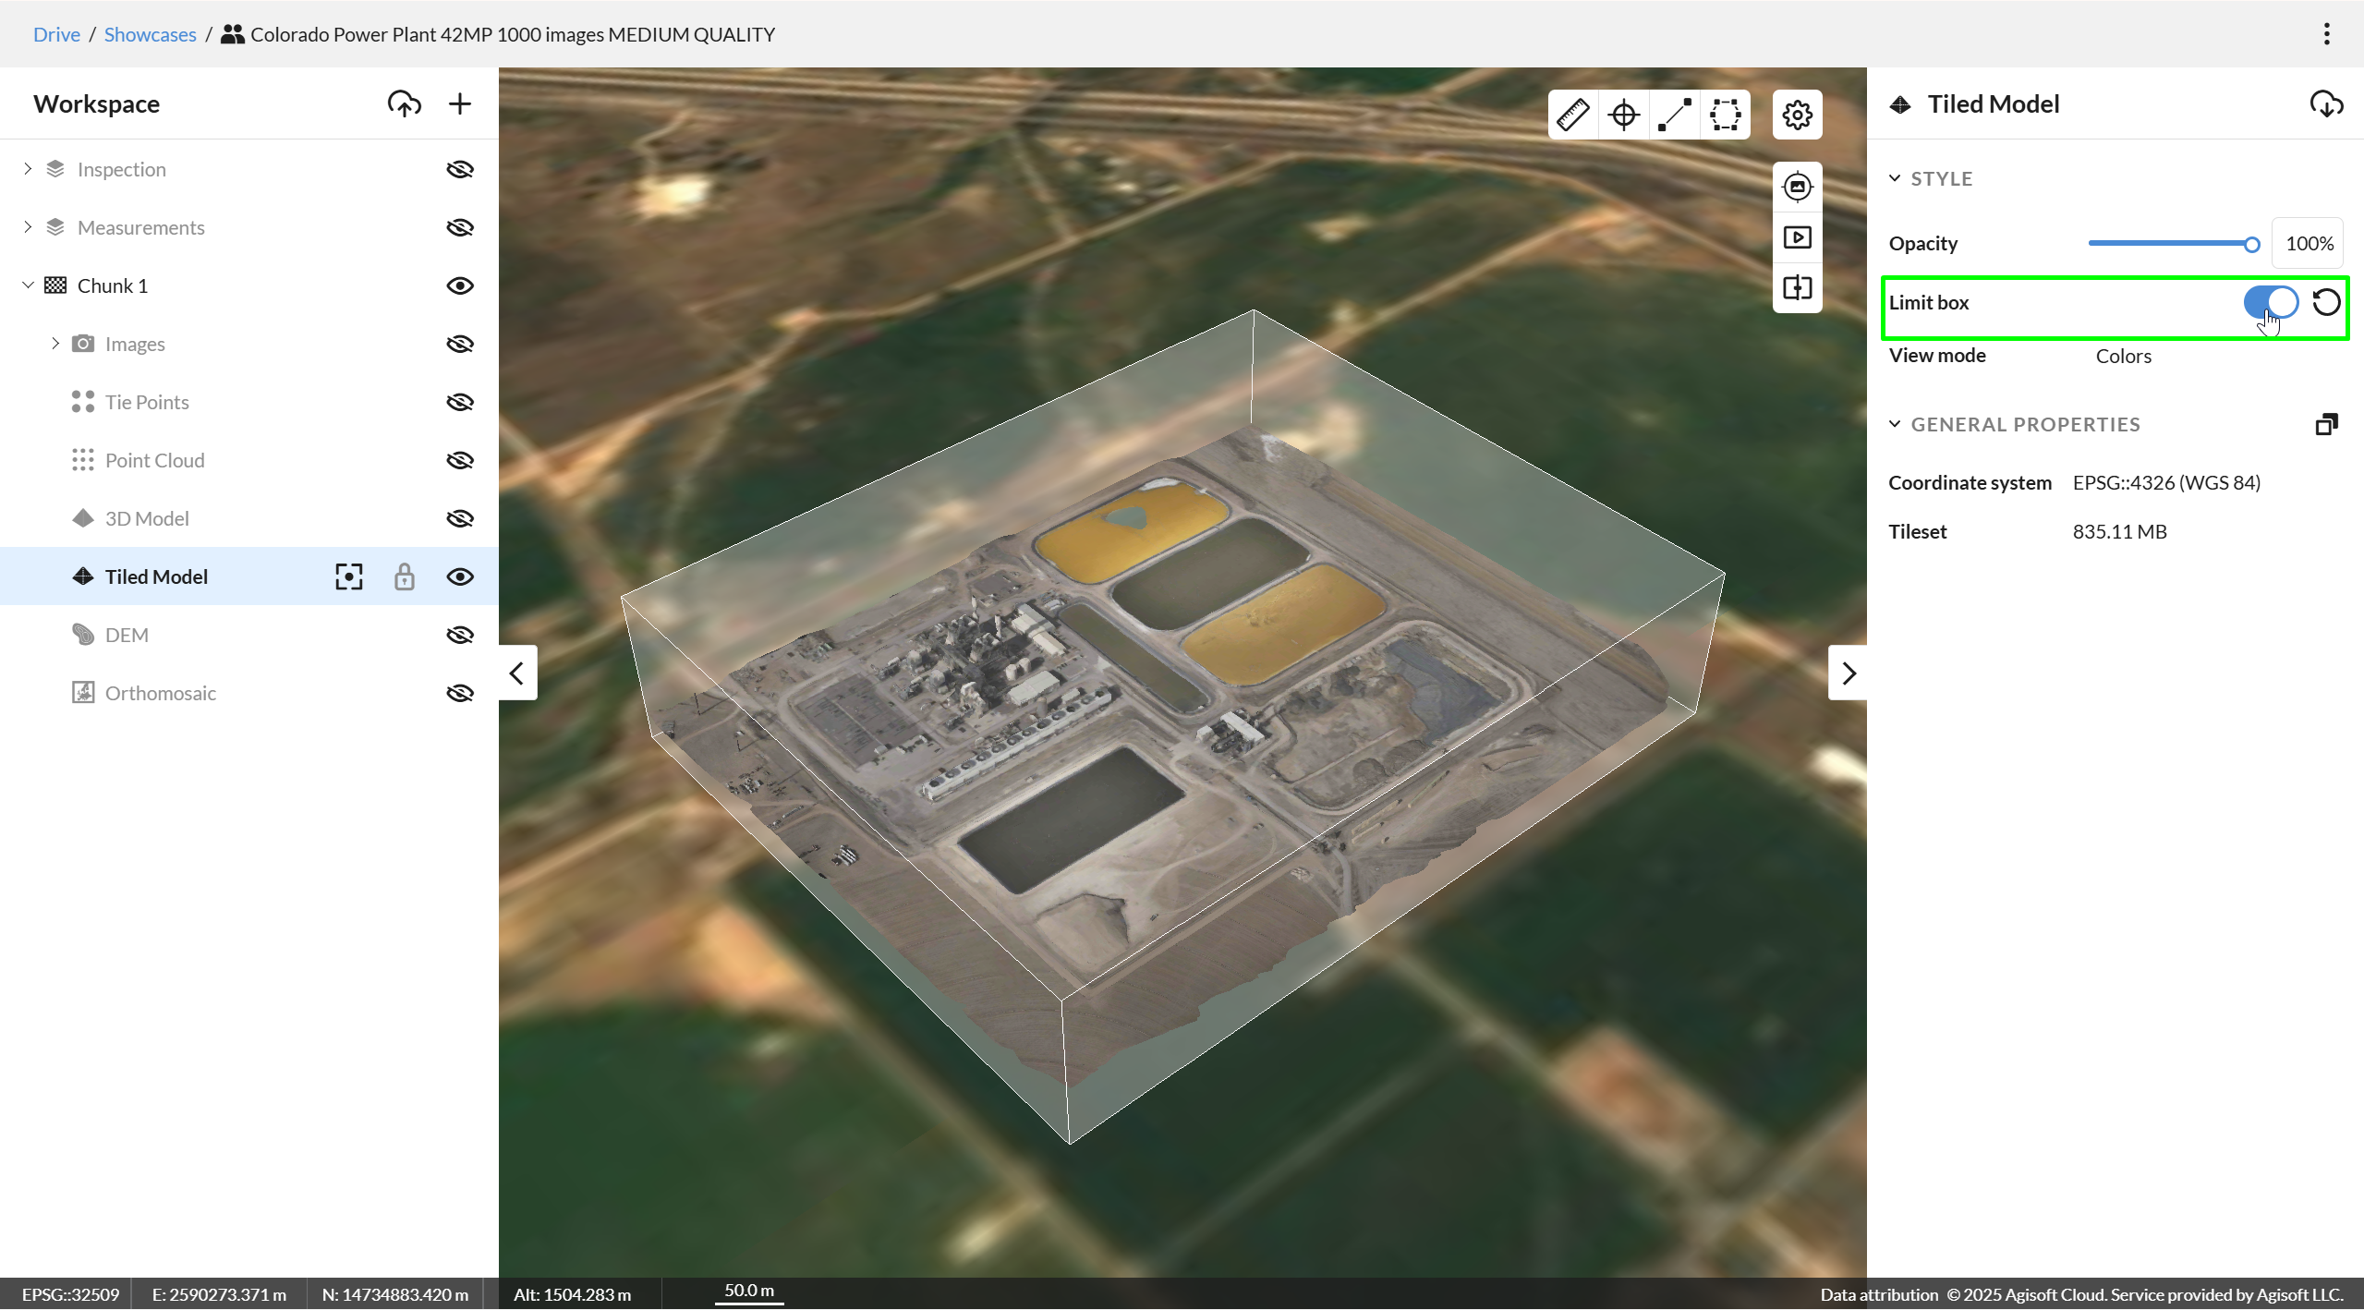Open viewer settings gear
This screenshot has height=1310, width=2364.
1797,115
